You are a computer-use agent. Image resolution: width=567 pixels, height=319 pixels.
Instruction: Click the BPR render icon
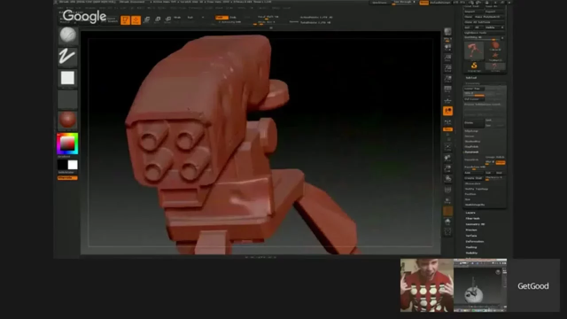448,31
